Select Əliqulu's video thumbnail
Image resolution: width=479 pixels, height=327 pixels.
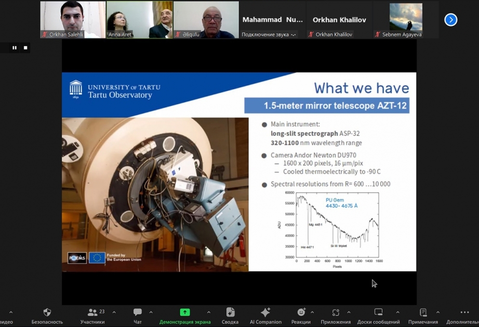pyautogui.click(x=206, y=20)
